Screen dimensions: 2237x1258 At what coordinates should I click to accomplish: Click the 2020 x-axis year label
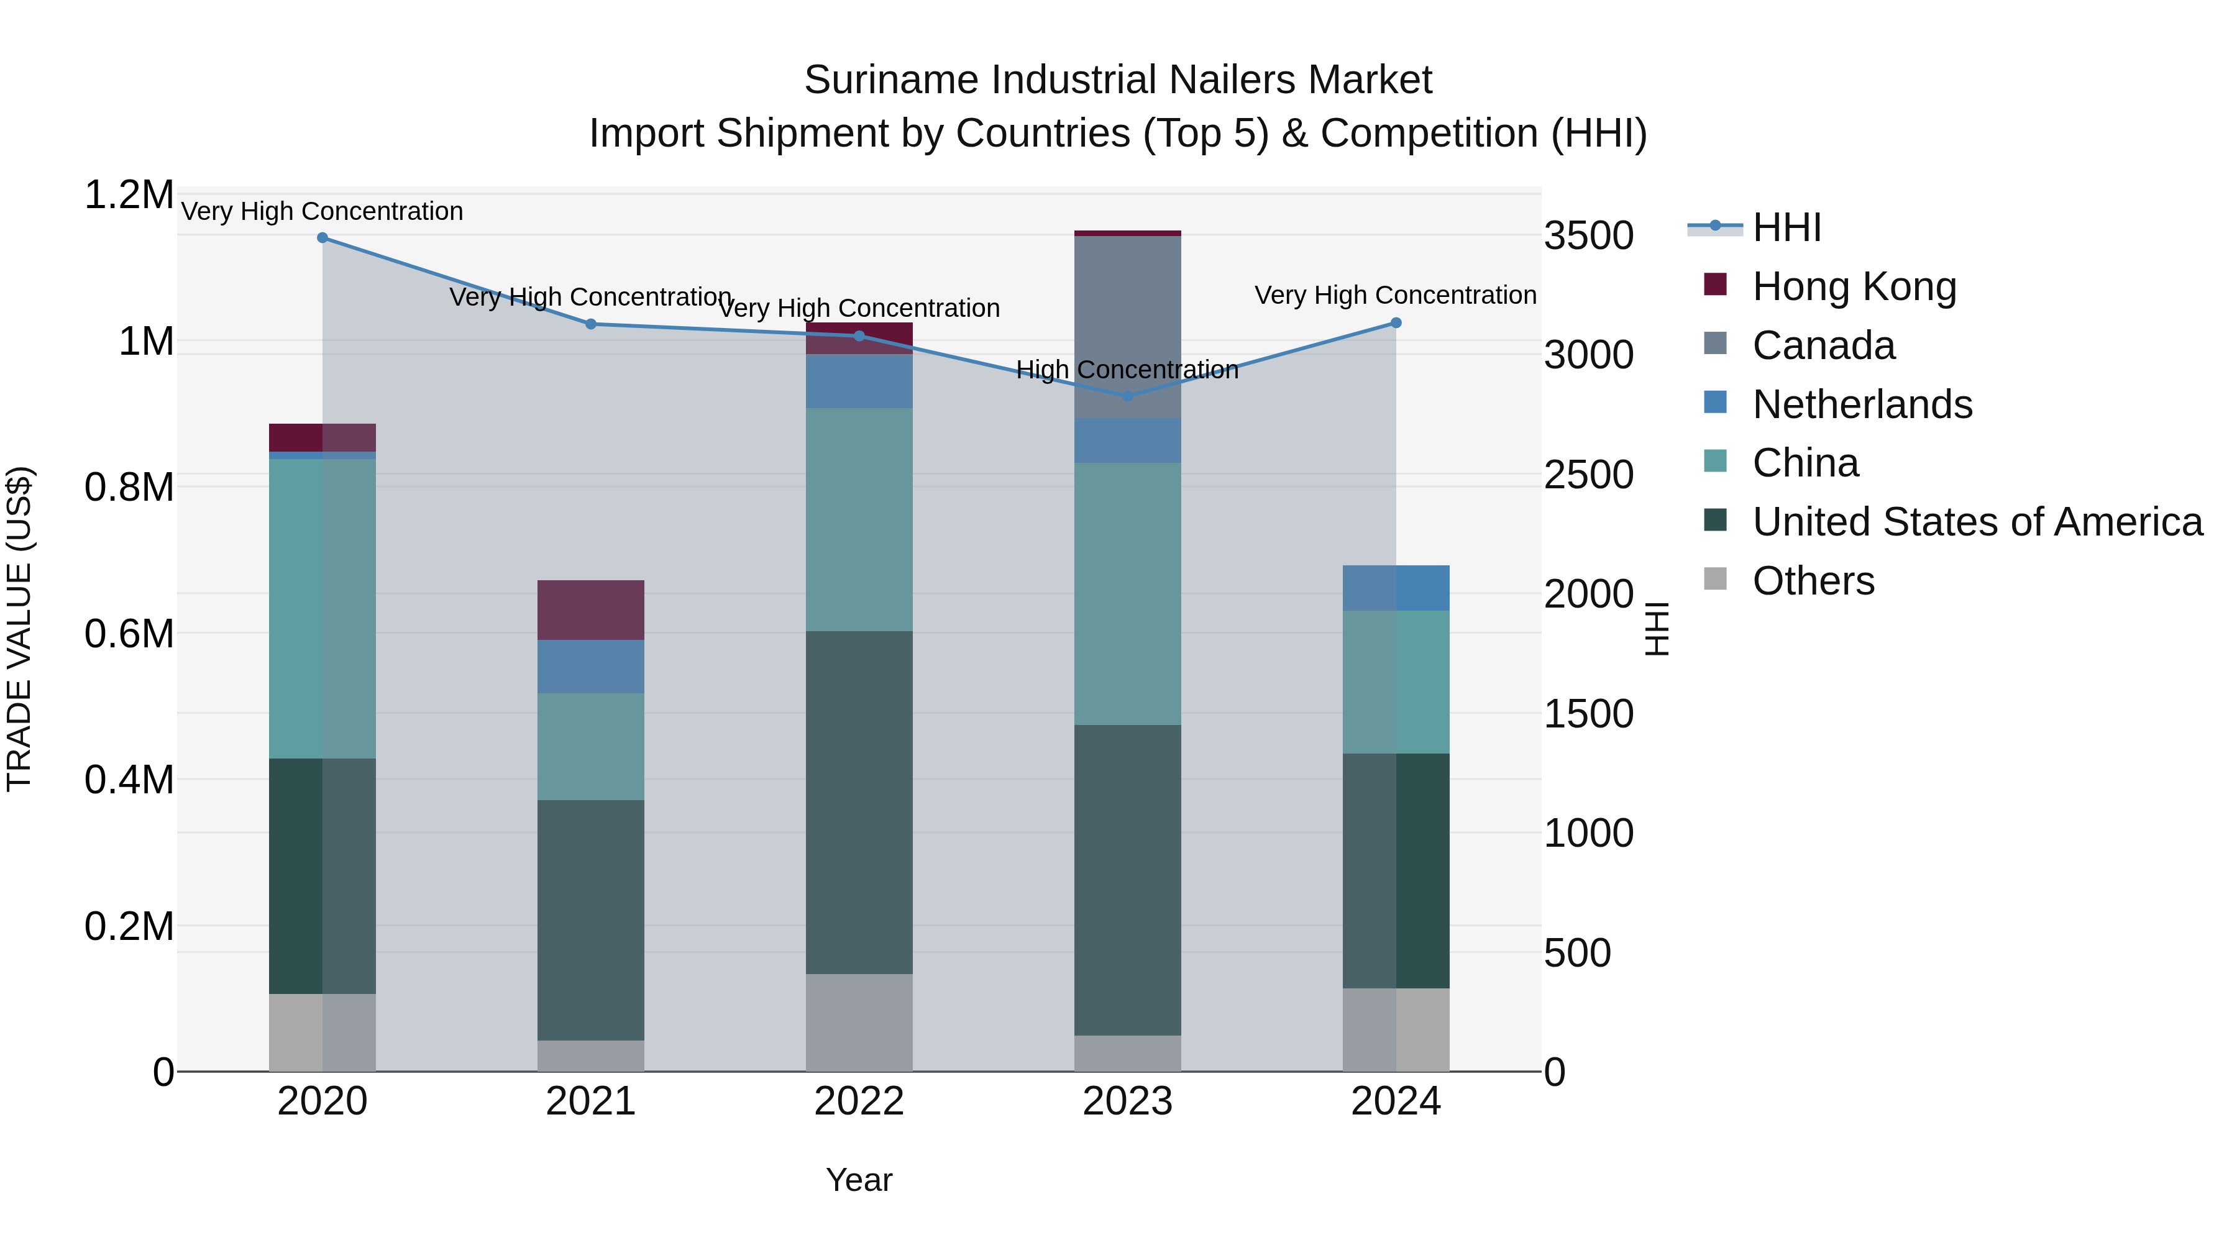coord(322,1101)
